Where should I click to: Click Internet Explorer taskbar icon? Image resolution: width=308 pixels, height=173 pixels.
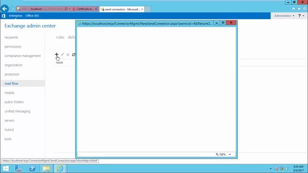[x=60, y=169]
